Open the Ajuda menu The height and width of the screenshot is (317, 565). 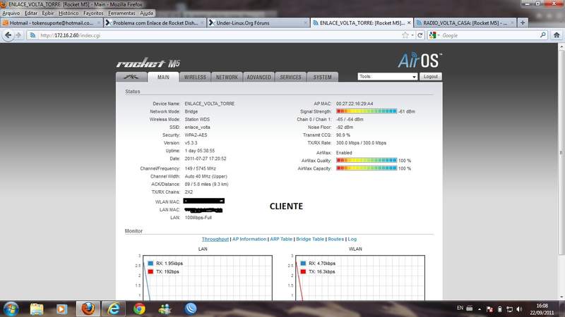pyautogui.click(x=147, y=13)
